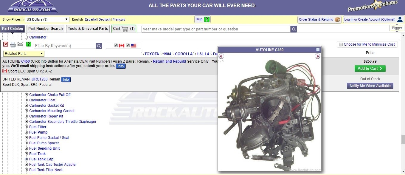Enable Choose for Me to Minimize Cost
Image resolution: width=405 pixels, height=175 pixels.
(x=341, y=44)
